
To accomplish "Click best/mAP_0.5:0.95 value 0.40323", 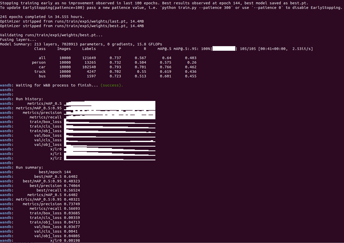I will [72, 181].
